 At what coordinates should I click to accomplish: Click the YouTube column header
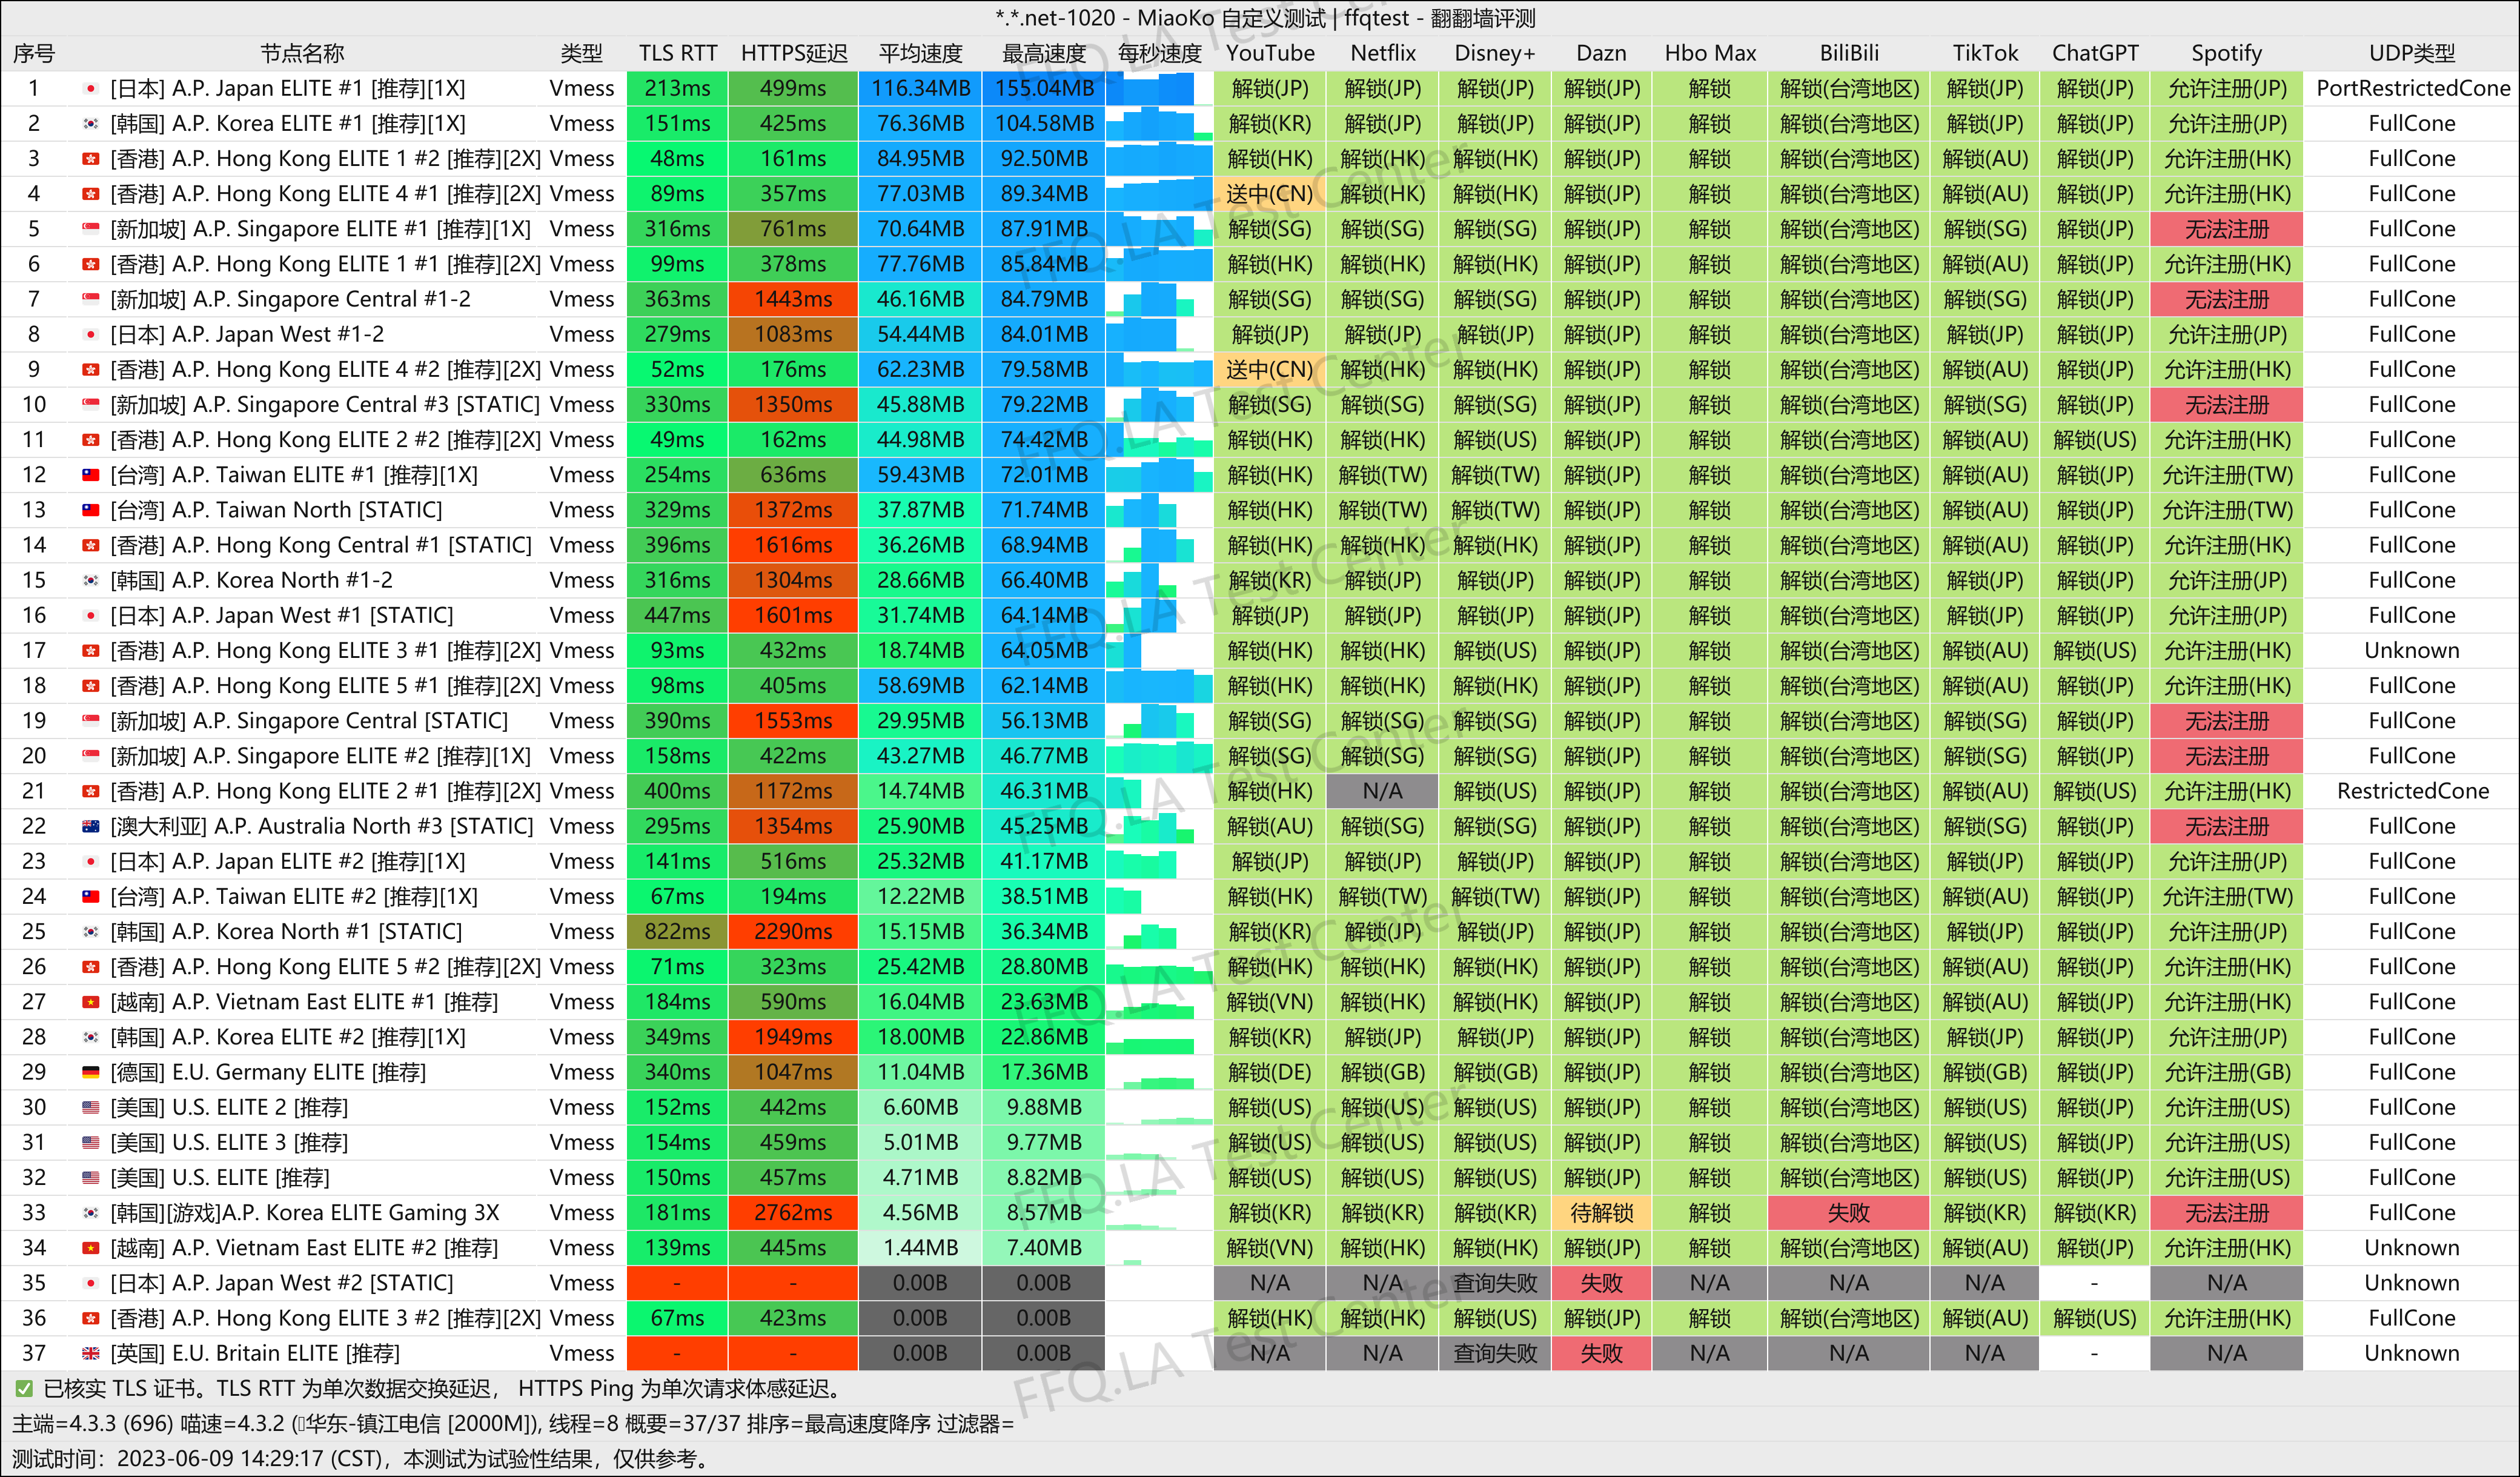(1270, 53)
